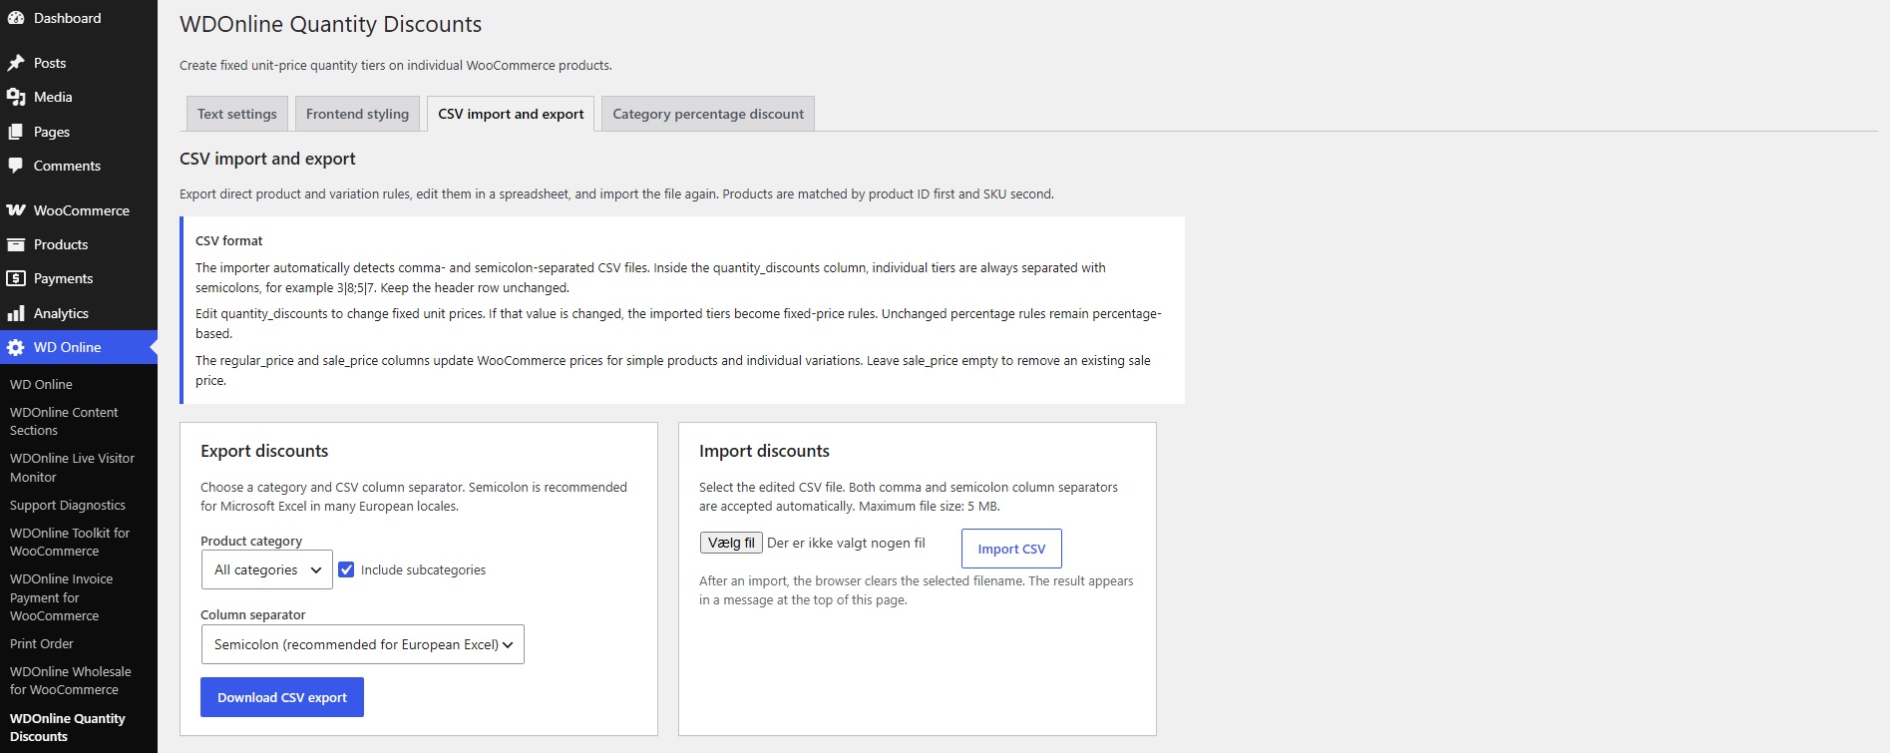
Task: Switch to the Frontend styling tab
Action: [357, 114]
